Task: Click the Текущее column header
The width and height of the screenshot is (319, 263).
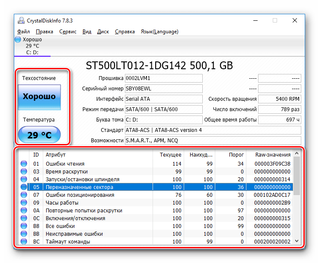Action: (x=168, y=155)
